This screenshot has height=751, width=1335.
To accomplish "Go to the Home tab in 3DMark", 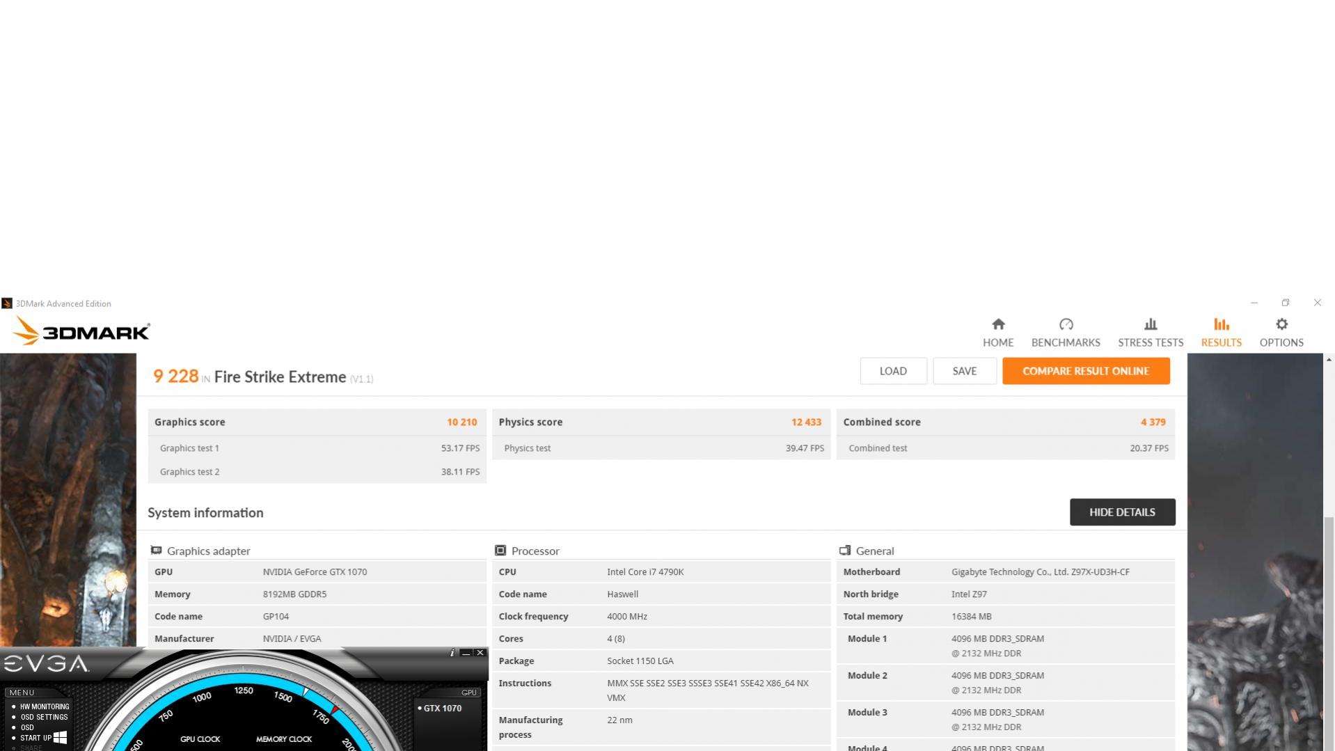I will coord(997,333).
